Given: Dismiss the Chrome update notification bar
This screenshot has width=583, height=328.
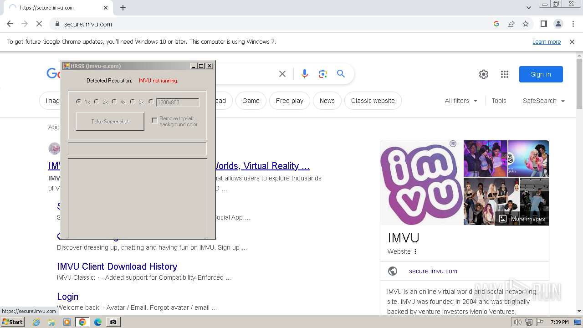Looking at the screenshot, I should click(x=572, y=41).
